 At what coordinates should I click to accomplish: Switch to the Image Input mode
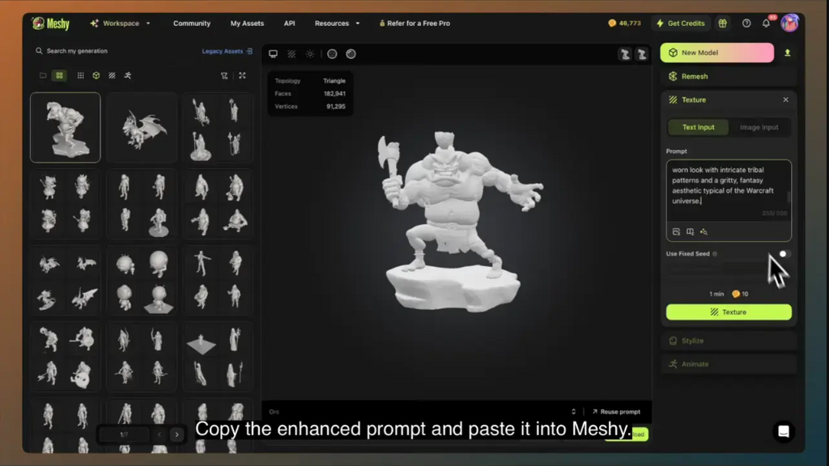coord(758,127)
